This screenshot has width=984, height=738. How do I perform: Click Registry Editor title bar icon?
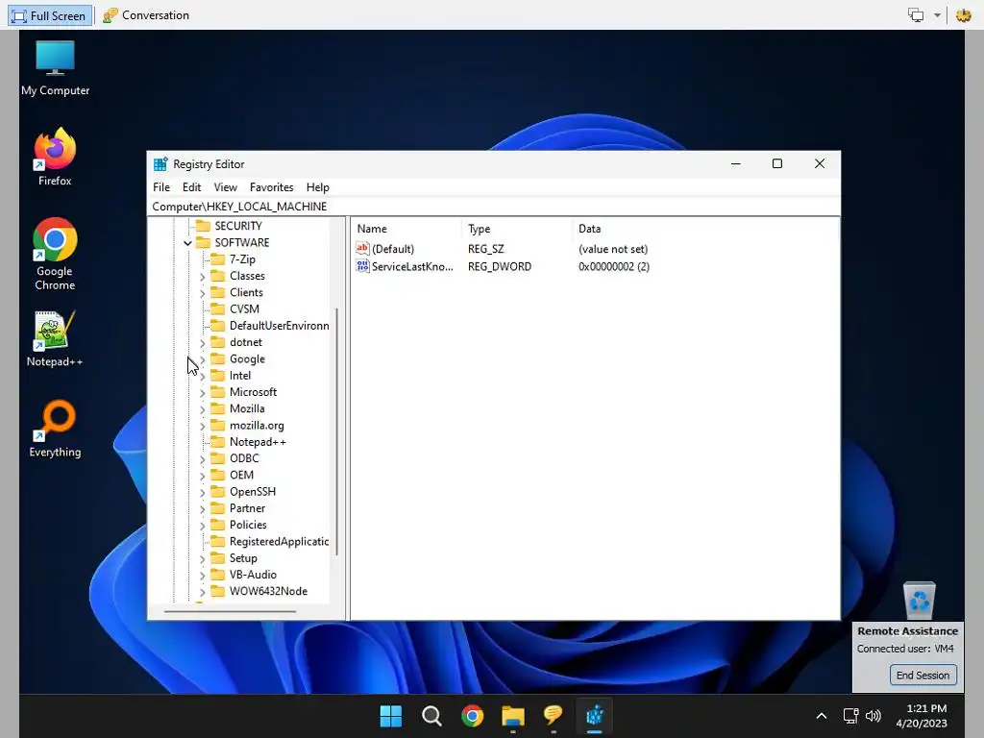click(x=160, y=163)
